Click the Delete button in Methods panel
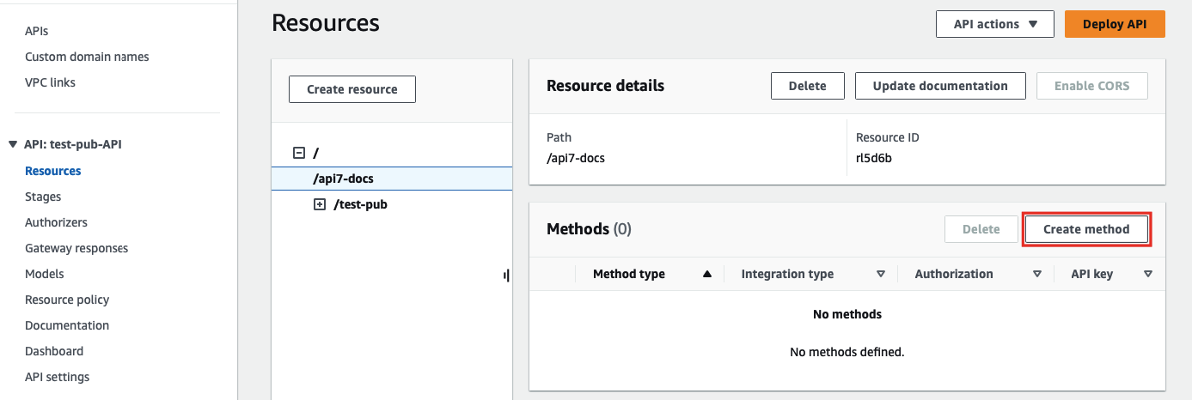Viewport: 1192px width, 400px height. (981, 229)
